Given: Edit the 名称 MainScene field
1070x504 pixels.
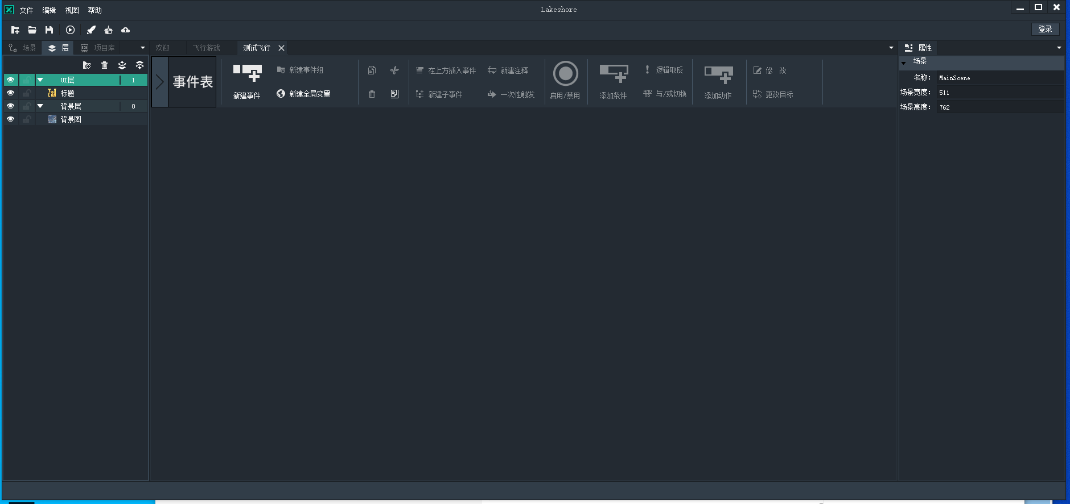Looking at the screenshot, I should [1000, 78].
